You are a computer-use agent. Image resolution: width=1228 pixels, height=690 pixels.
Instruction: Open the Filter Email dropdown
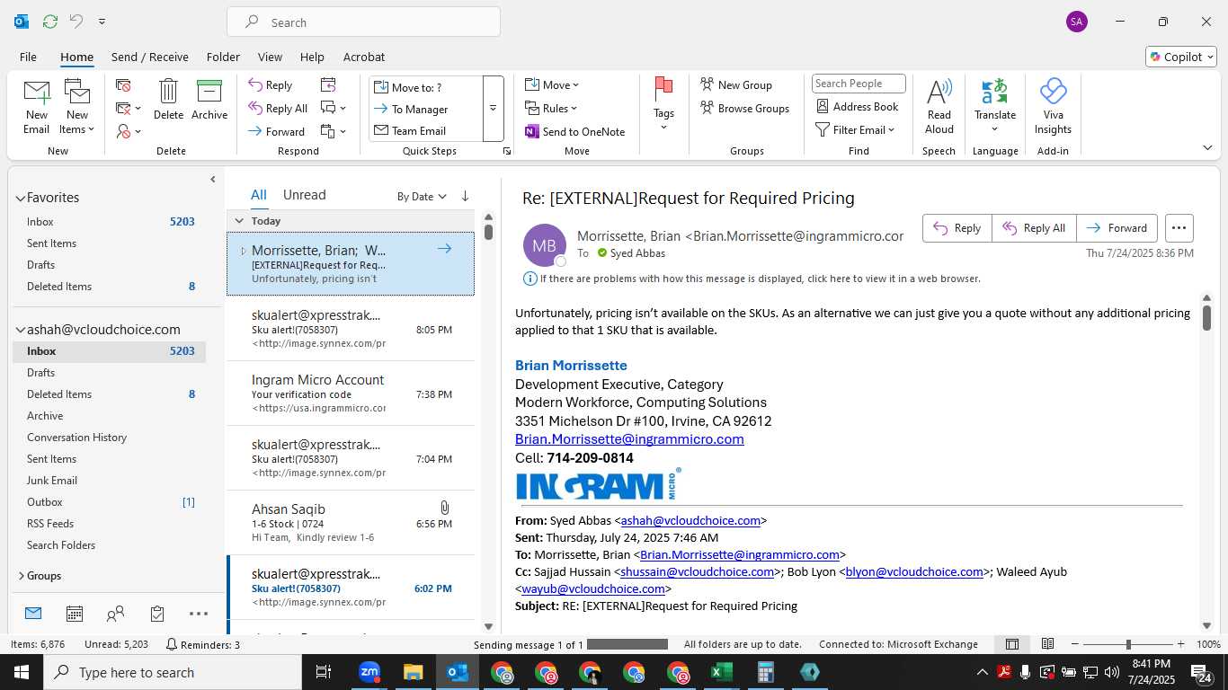pos(855,129)
